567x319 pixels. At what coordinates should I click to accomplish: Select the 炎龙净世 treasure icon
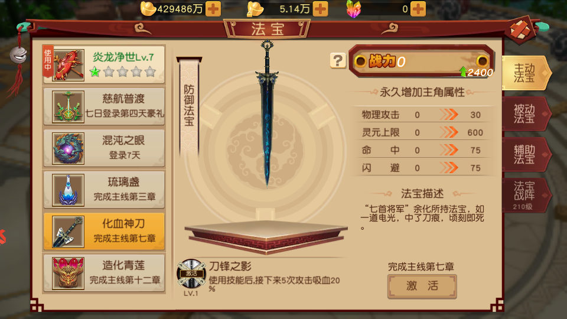68,65
